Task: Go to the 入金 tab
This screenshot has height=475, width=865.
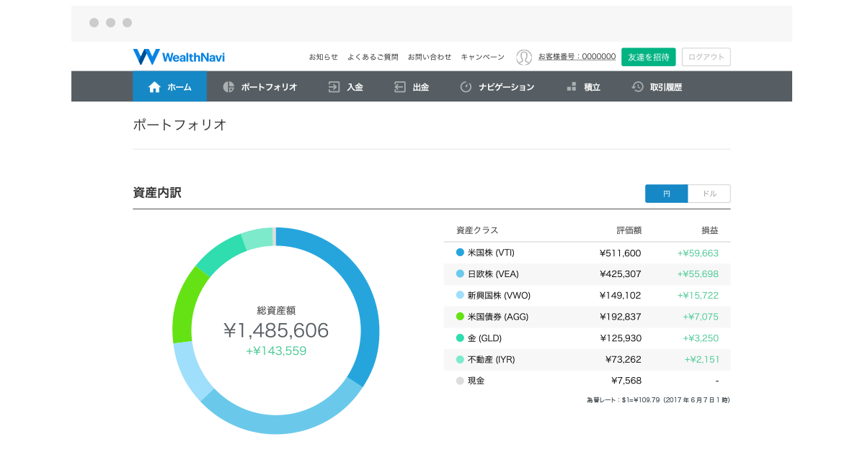Action: pyautogui.click(x=345, y=86)
